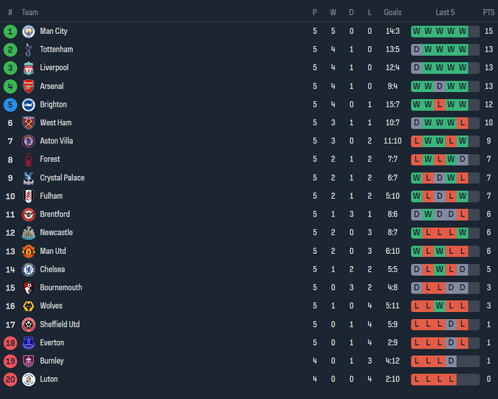Click the Chelsea club crest icon
This screenshot has width=498, height=399.
28,269
